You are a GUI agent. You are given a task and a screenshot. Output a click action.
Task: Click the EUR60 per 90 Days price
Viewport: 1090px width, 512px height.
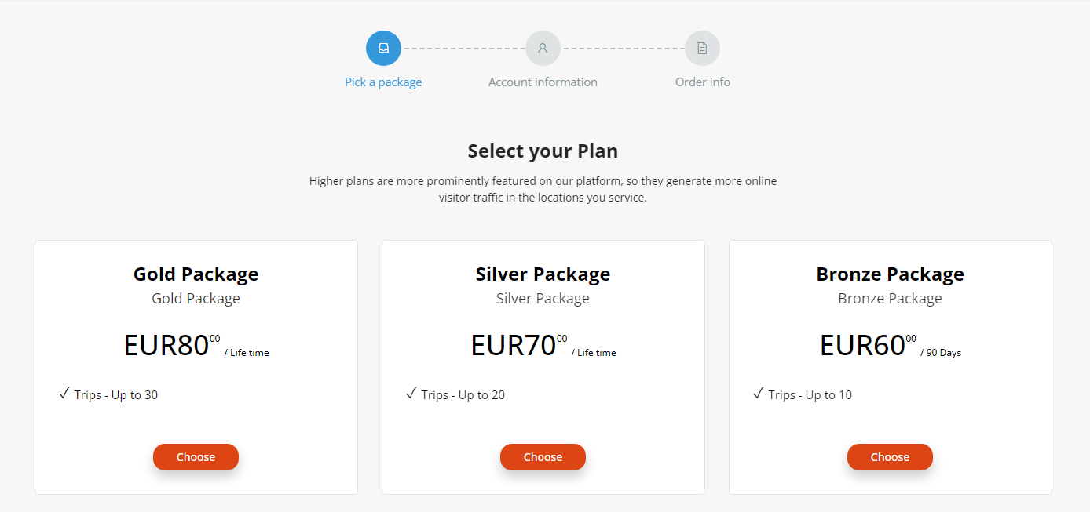click(862, 346)
